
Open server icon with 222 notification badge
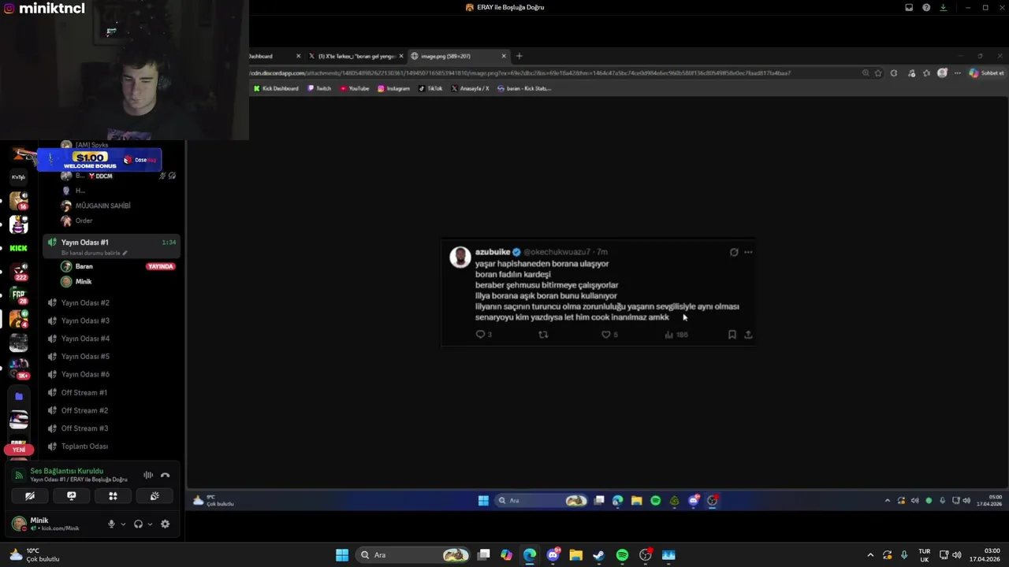(x=18, y=272)
